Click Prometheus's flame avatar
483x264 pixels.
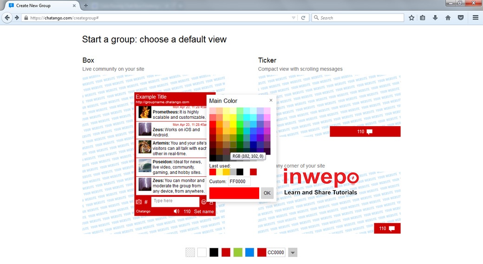coord(144,112)
